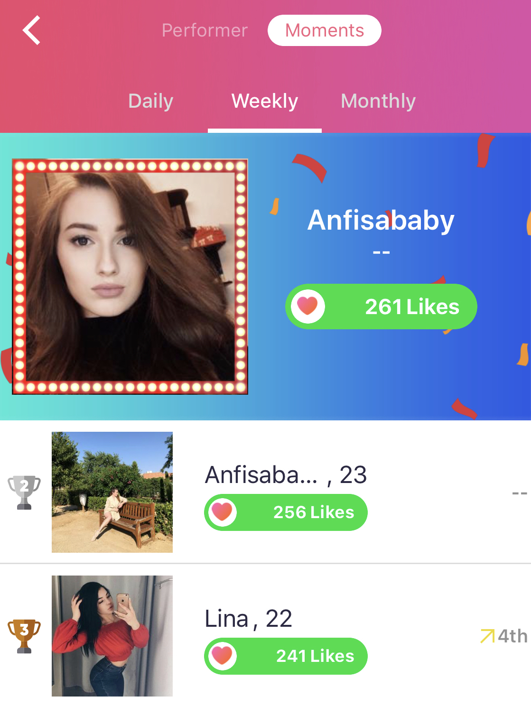Click the heart icon beside 261 Likes
The width and height of the screenshot is (531, 706).
click(x=308, y=307)
